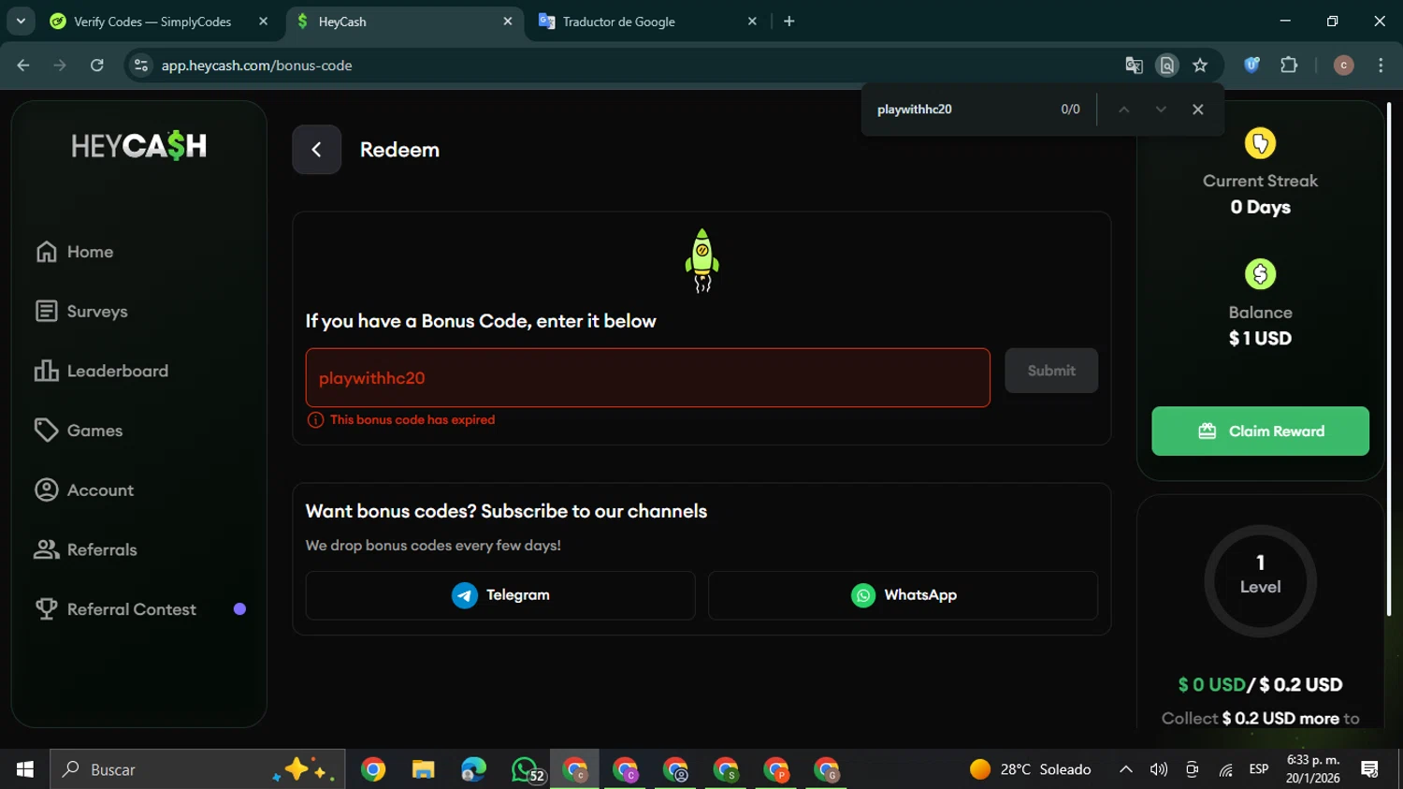
Task: Click the Level 1 progress ring
Action: [x=1260, y=581]
